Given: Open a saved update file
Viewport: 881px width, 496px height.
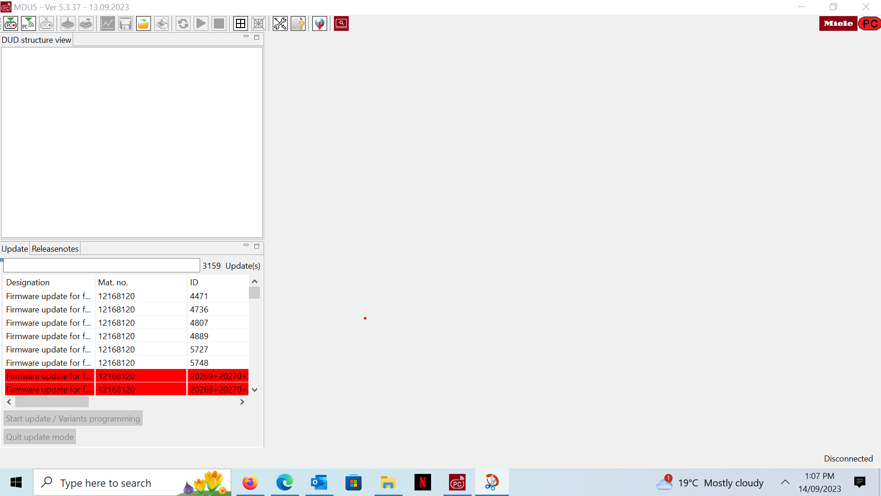Looking at the screenshot, I should [143, 23].
